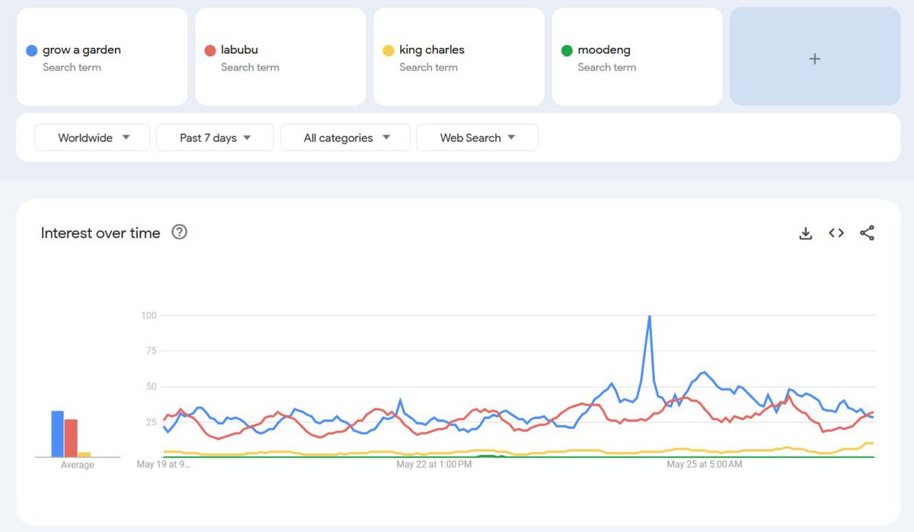Edit the king charles search term
This screenshot has width=914, height=532.
point(459,57)
